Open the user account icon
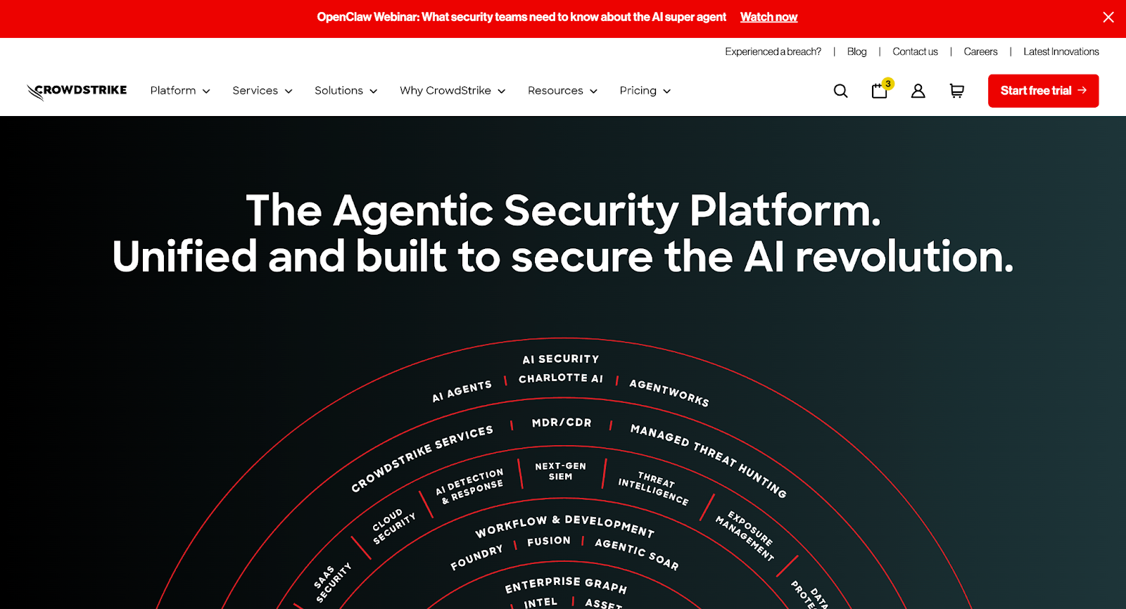 (918, 91)
